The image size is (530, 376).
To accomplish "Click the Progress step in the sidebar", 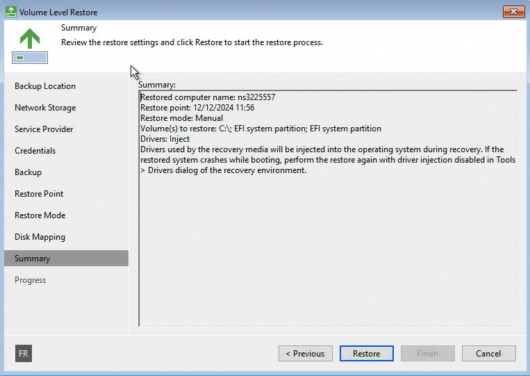I will [30, 280].
